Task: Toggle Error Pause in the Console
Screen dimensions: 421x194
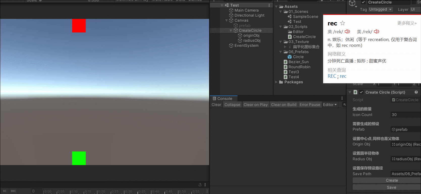Action: [x=310, y=105]
